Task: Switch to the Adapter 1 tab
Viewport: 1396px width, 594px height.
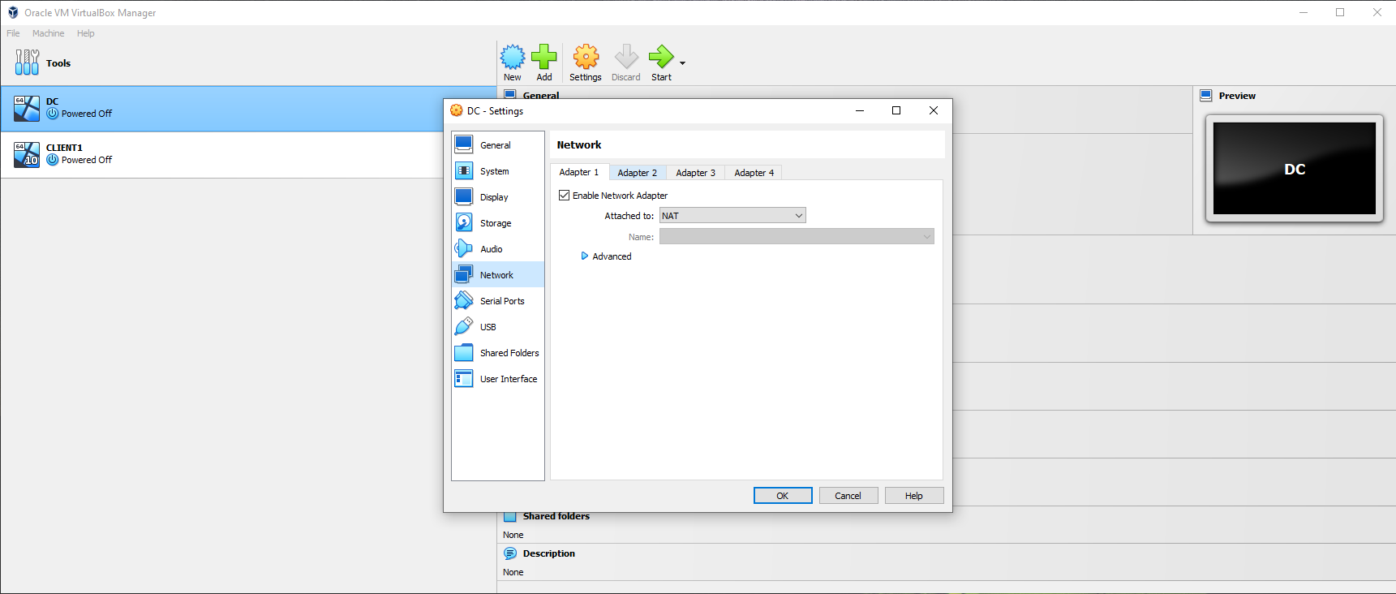Action: 579,172
